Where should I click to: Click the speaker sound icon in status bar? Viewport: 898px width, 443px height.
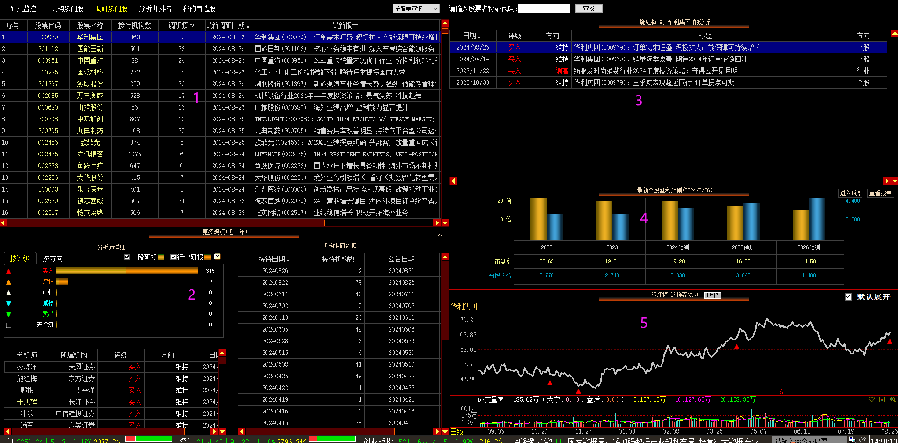(862, 440)
